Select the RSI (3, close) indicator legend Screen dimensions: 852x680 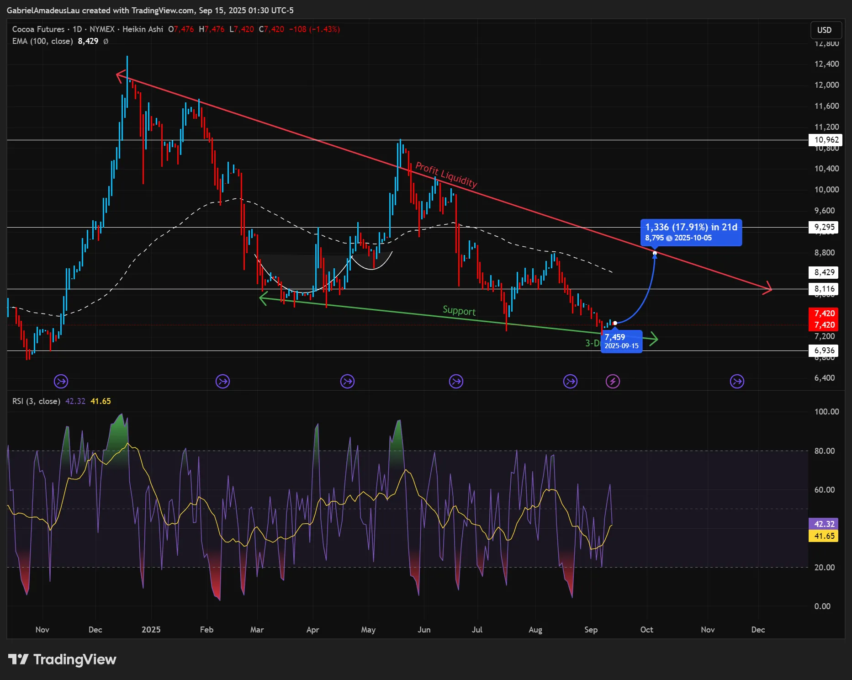click(x=36, y=401)
